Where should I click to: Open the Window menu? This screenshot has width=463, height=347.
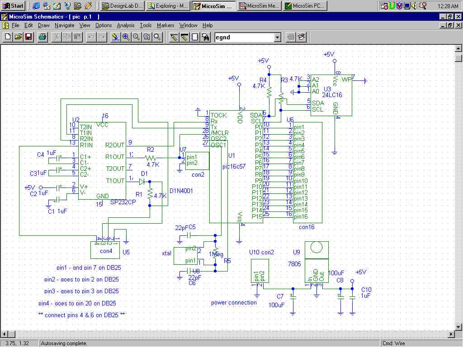[189, 25]
